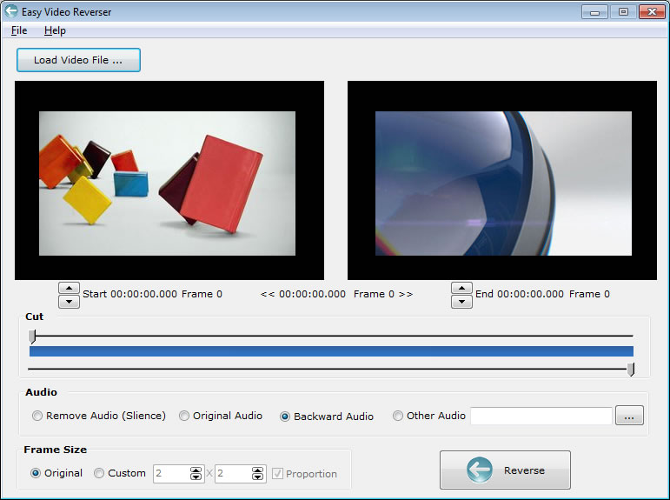
Task: Click the custom height input field
Action: click(x=233, y=474)
